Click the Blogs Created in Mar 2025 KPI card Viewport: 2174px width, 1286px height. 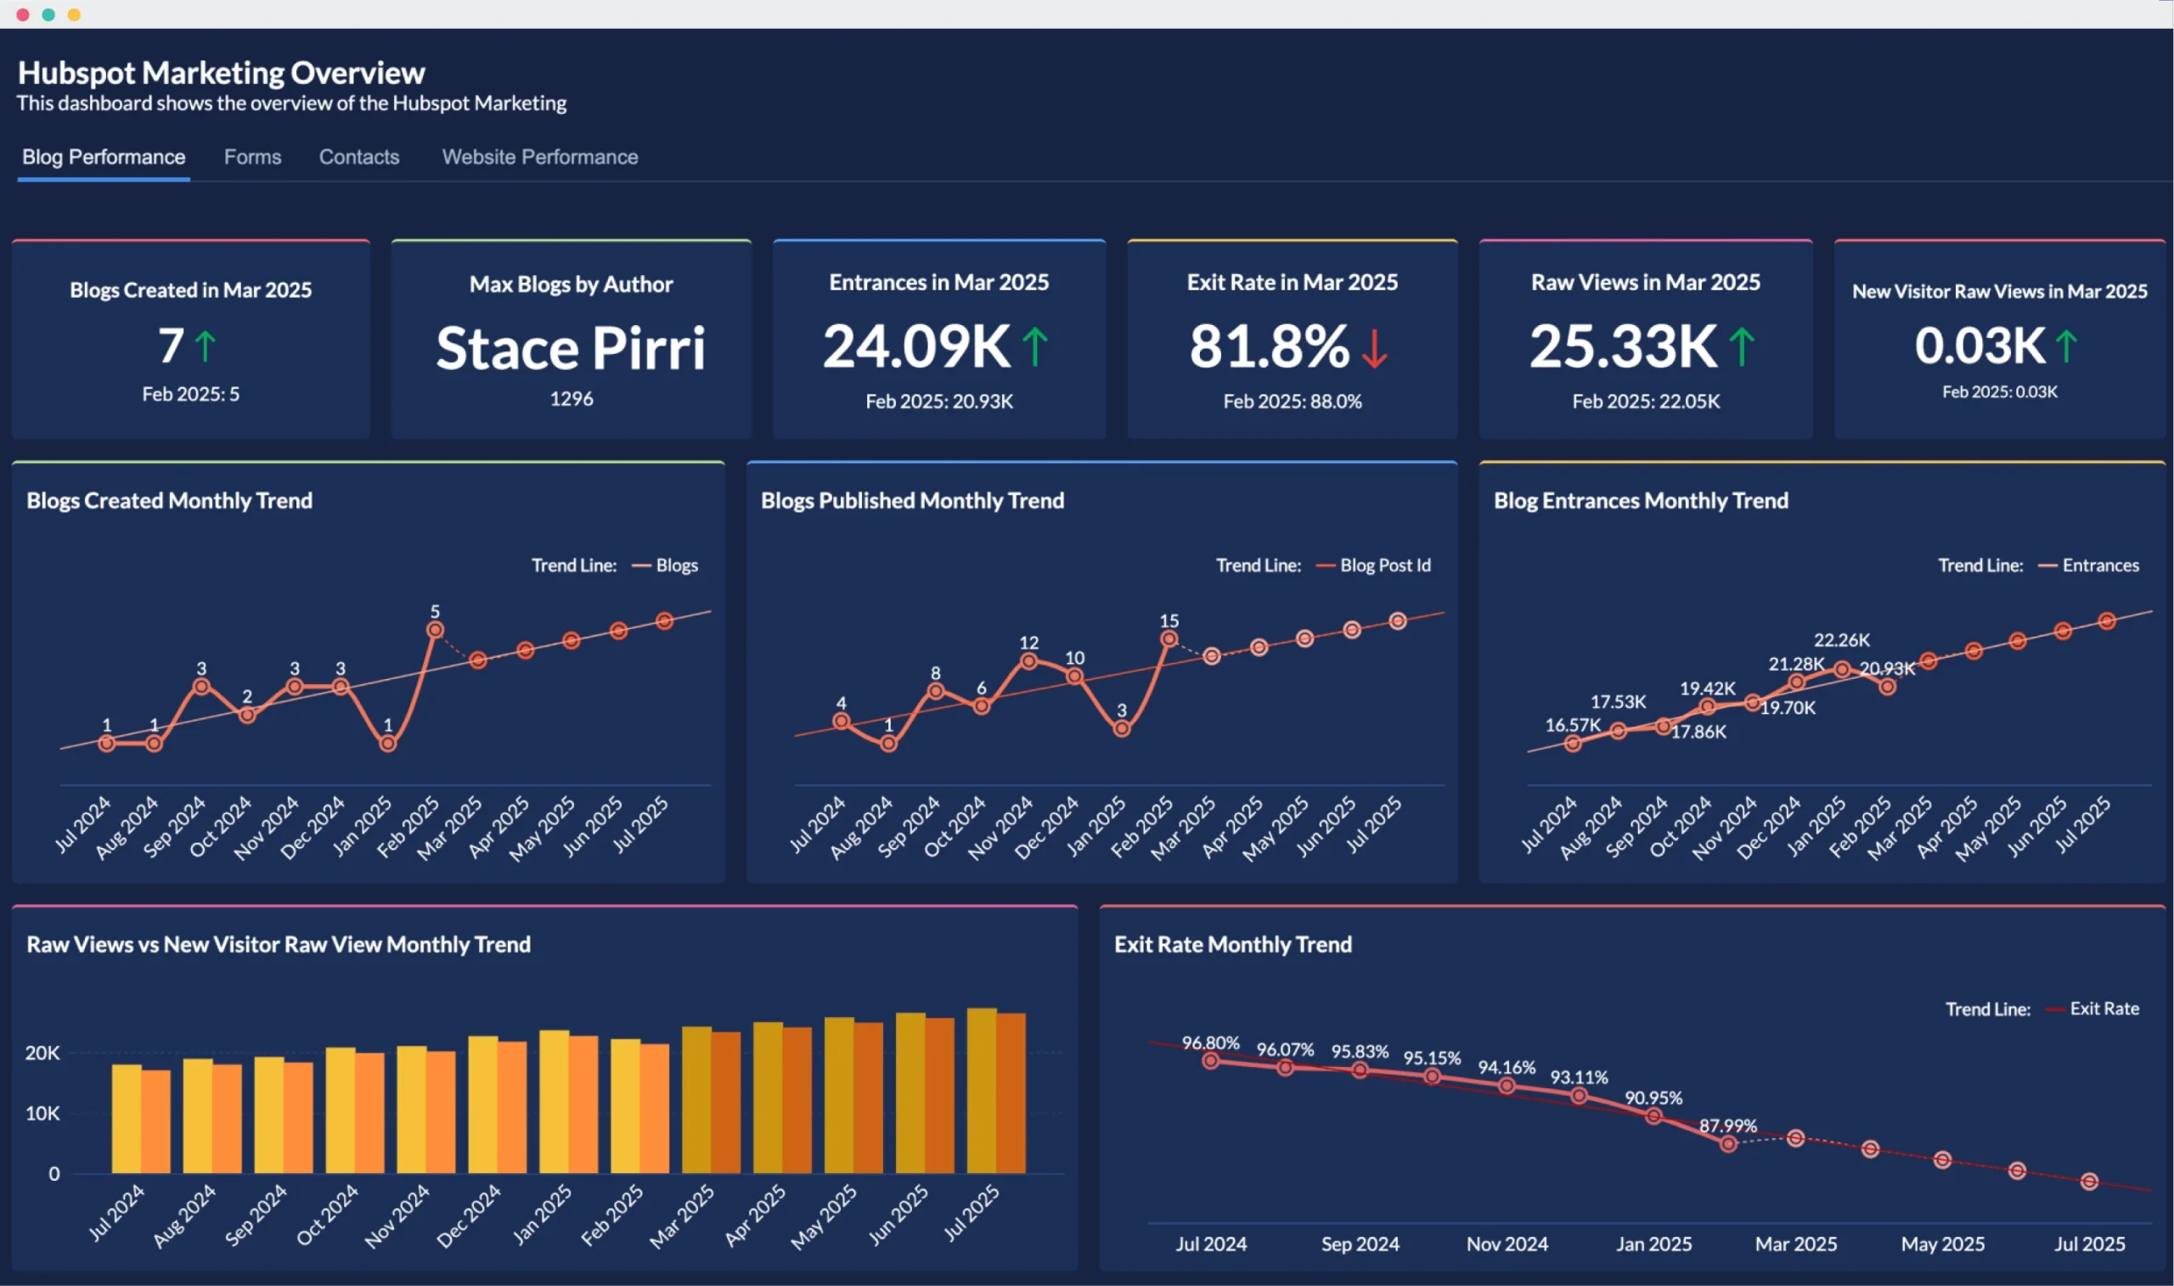190,338
